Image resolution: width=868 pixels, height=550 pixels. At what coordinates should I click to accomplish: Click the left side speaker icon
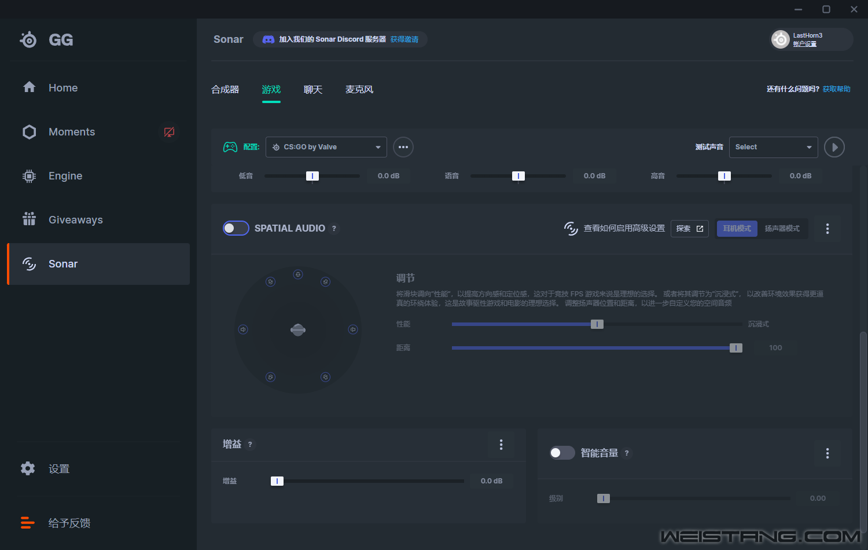pos(243,329)
